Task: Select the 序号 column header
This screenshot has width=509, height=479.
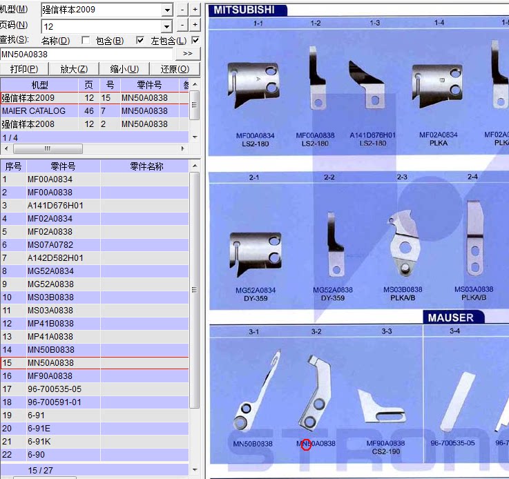Action: [13, 166]
